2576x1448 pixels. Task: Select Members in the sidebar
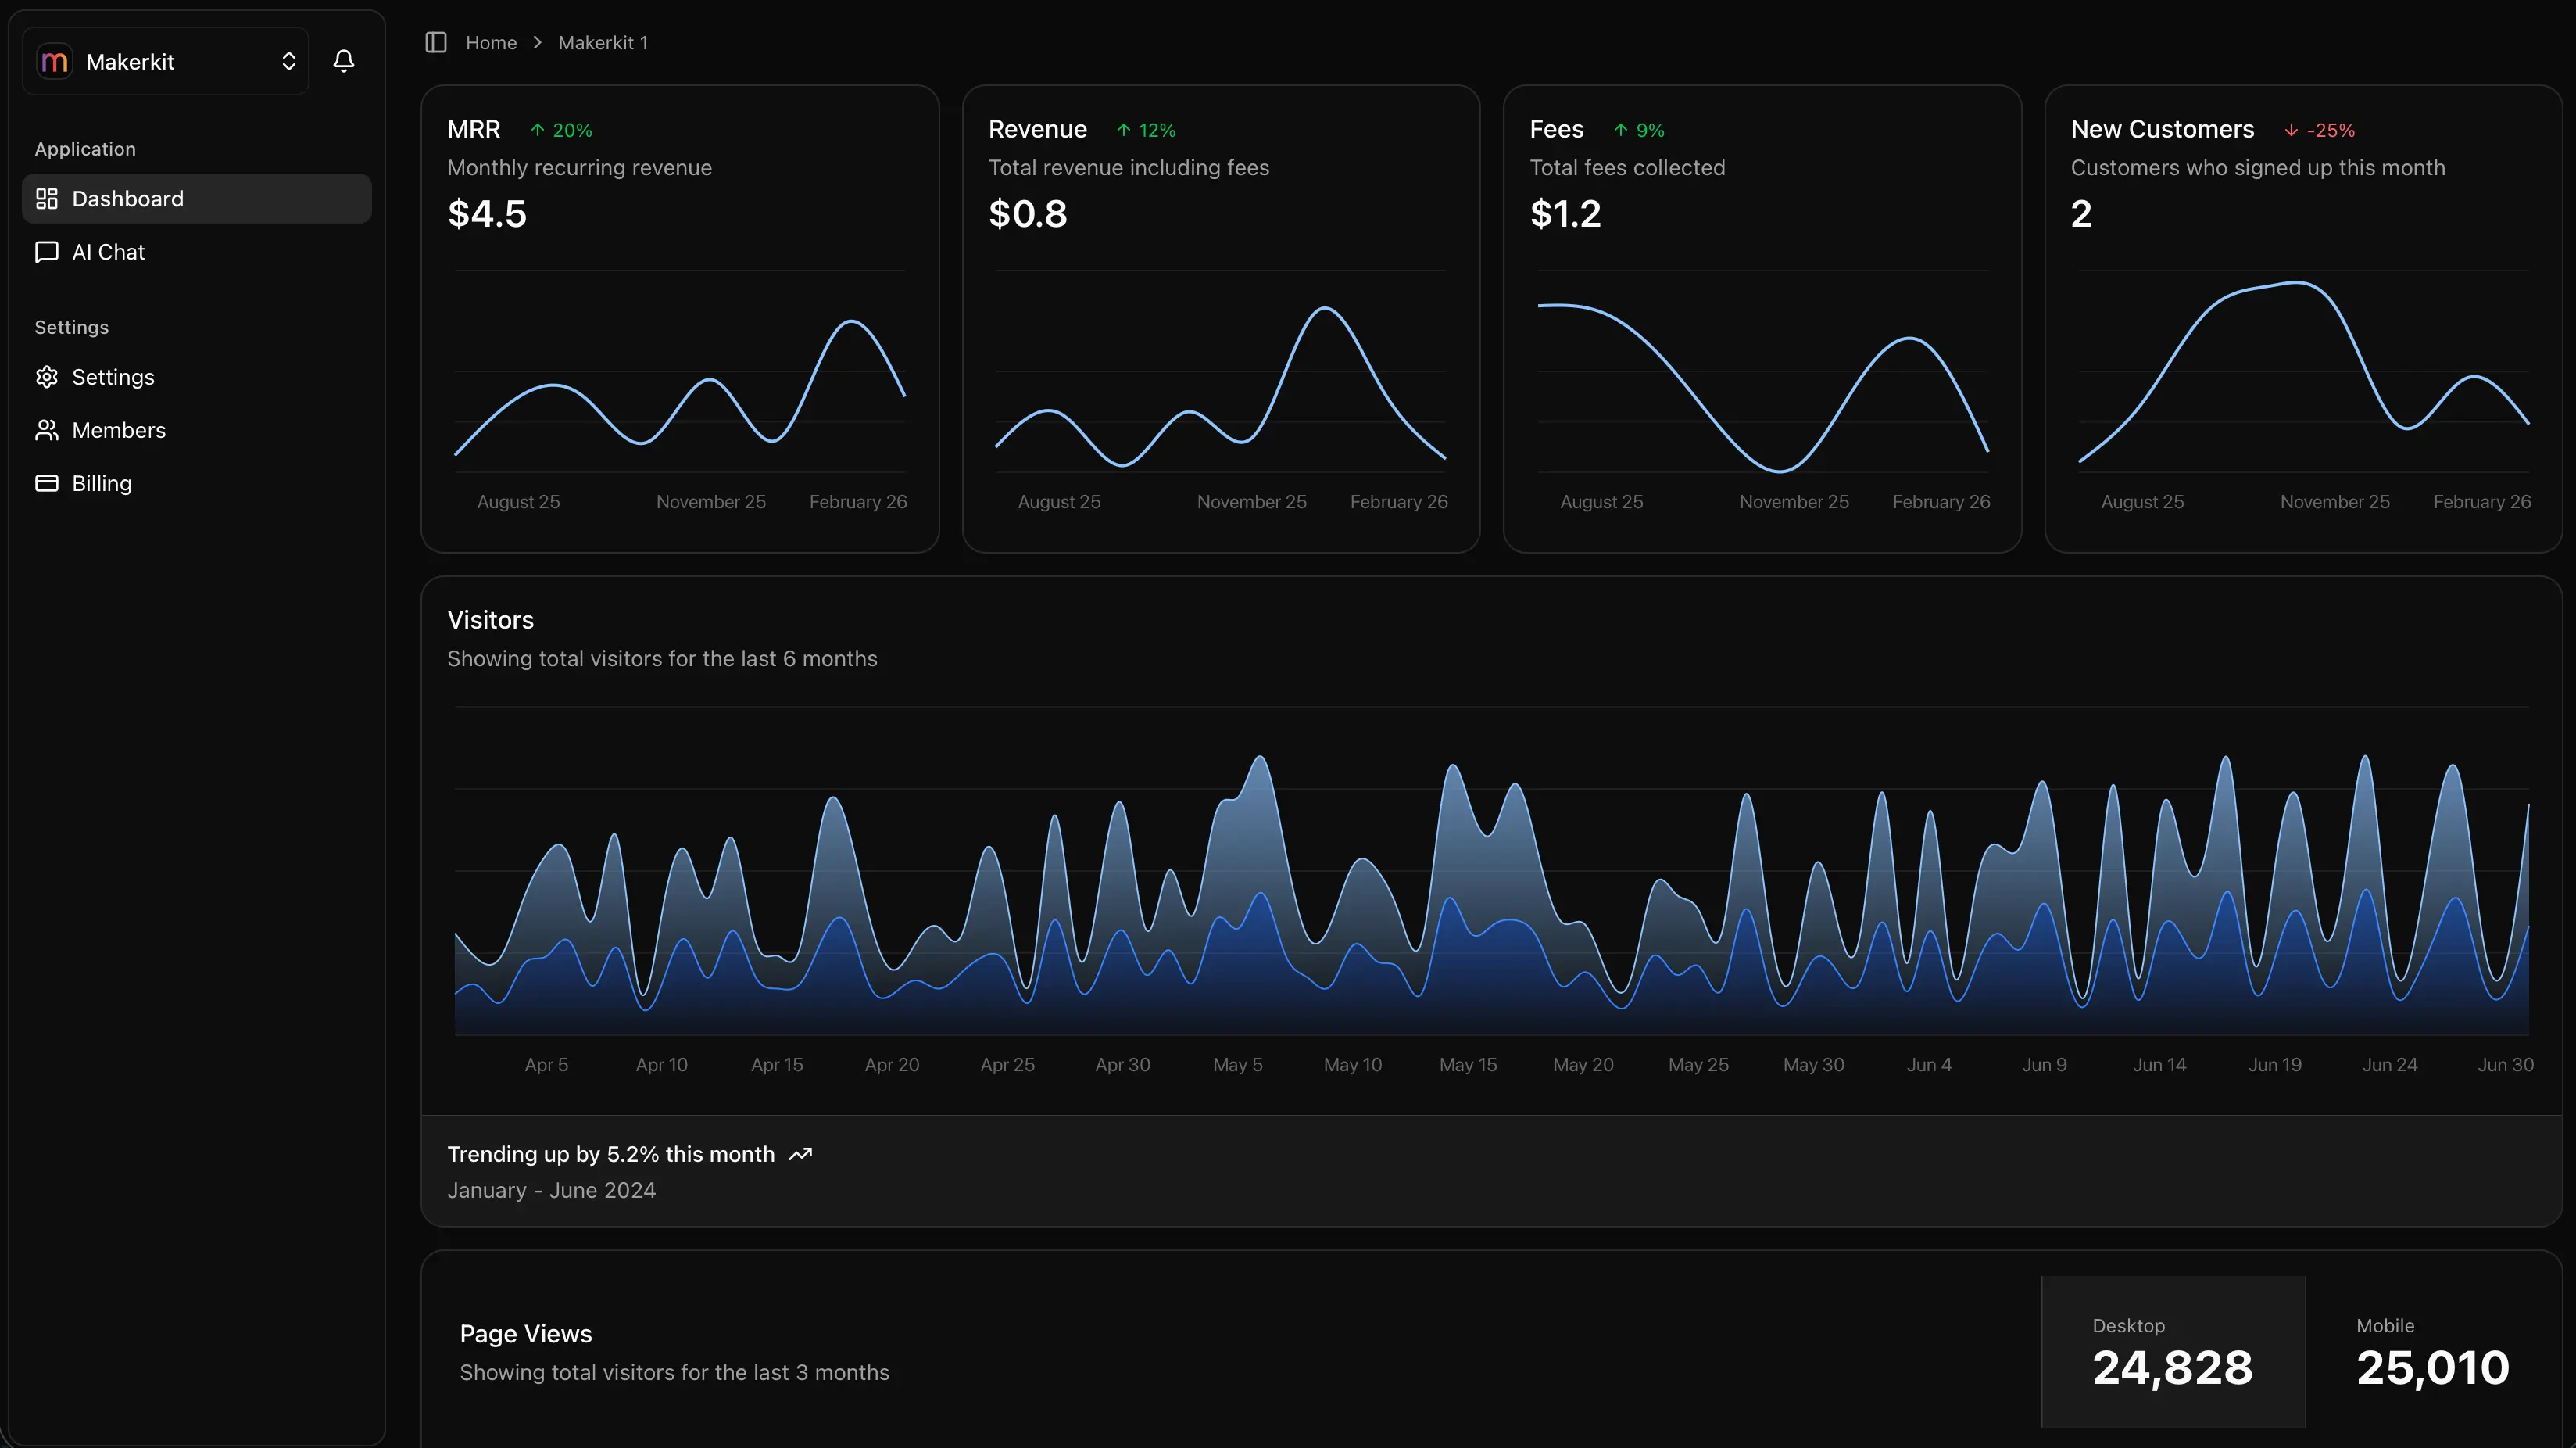[119, 429]
